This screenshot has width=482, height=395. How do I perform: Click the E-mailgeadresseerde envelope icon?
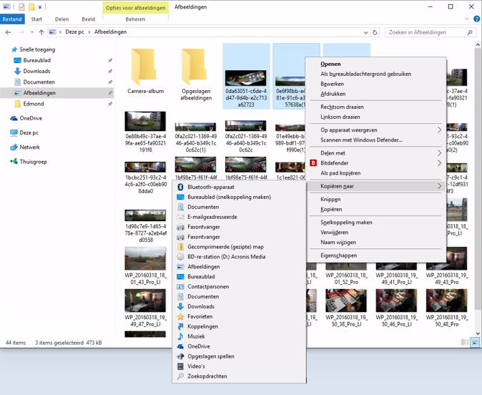tap(181, 217)
